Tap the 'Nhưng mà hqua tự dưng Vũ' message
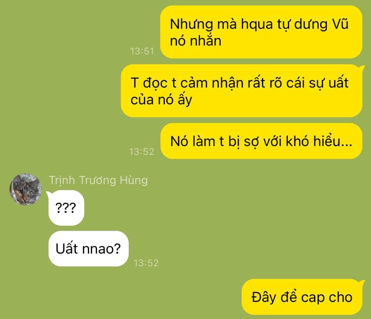 coord(261,32)
